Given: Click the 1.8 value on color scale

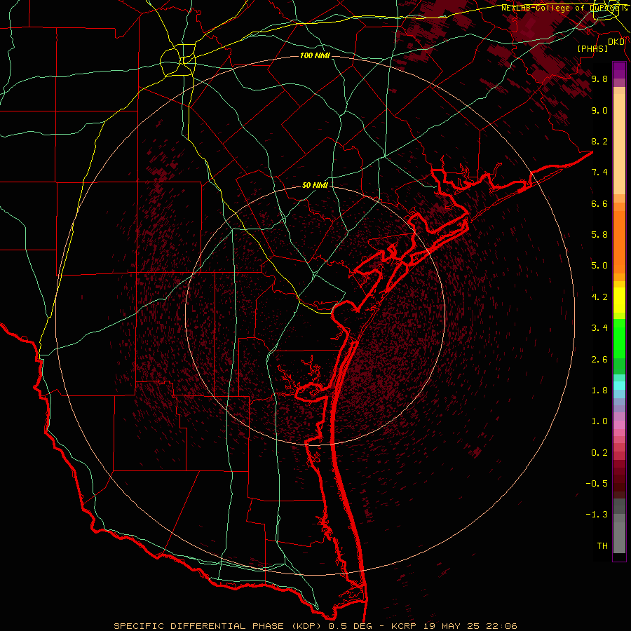Looking at the screenshot, I should 599,391.
